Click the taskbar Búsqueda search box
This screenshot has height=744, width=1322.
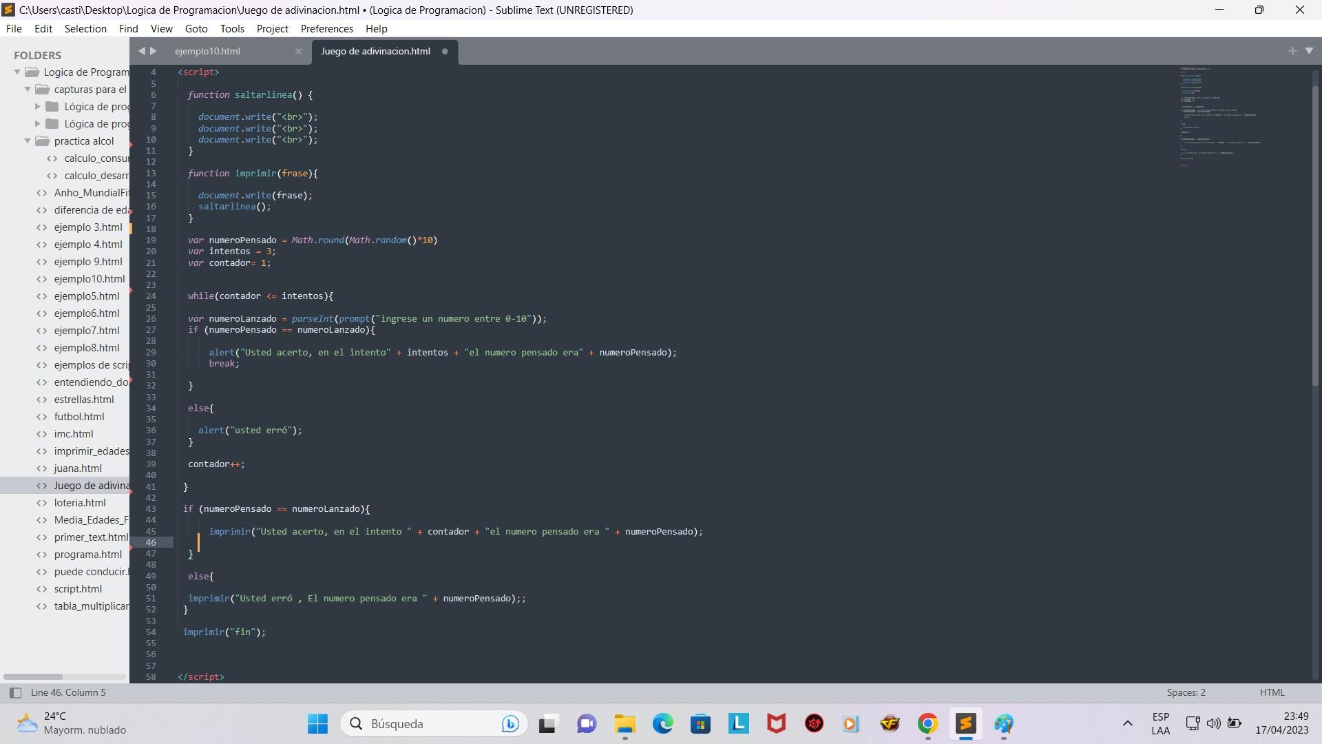pyautogui.click(x=434, y=723)
